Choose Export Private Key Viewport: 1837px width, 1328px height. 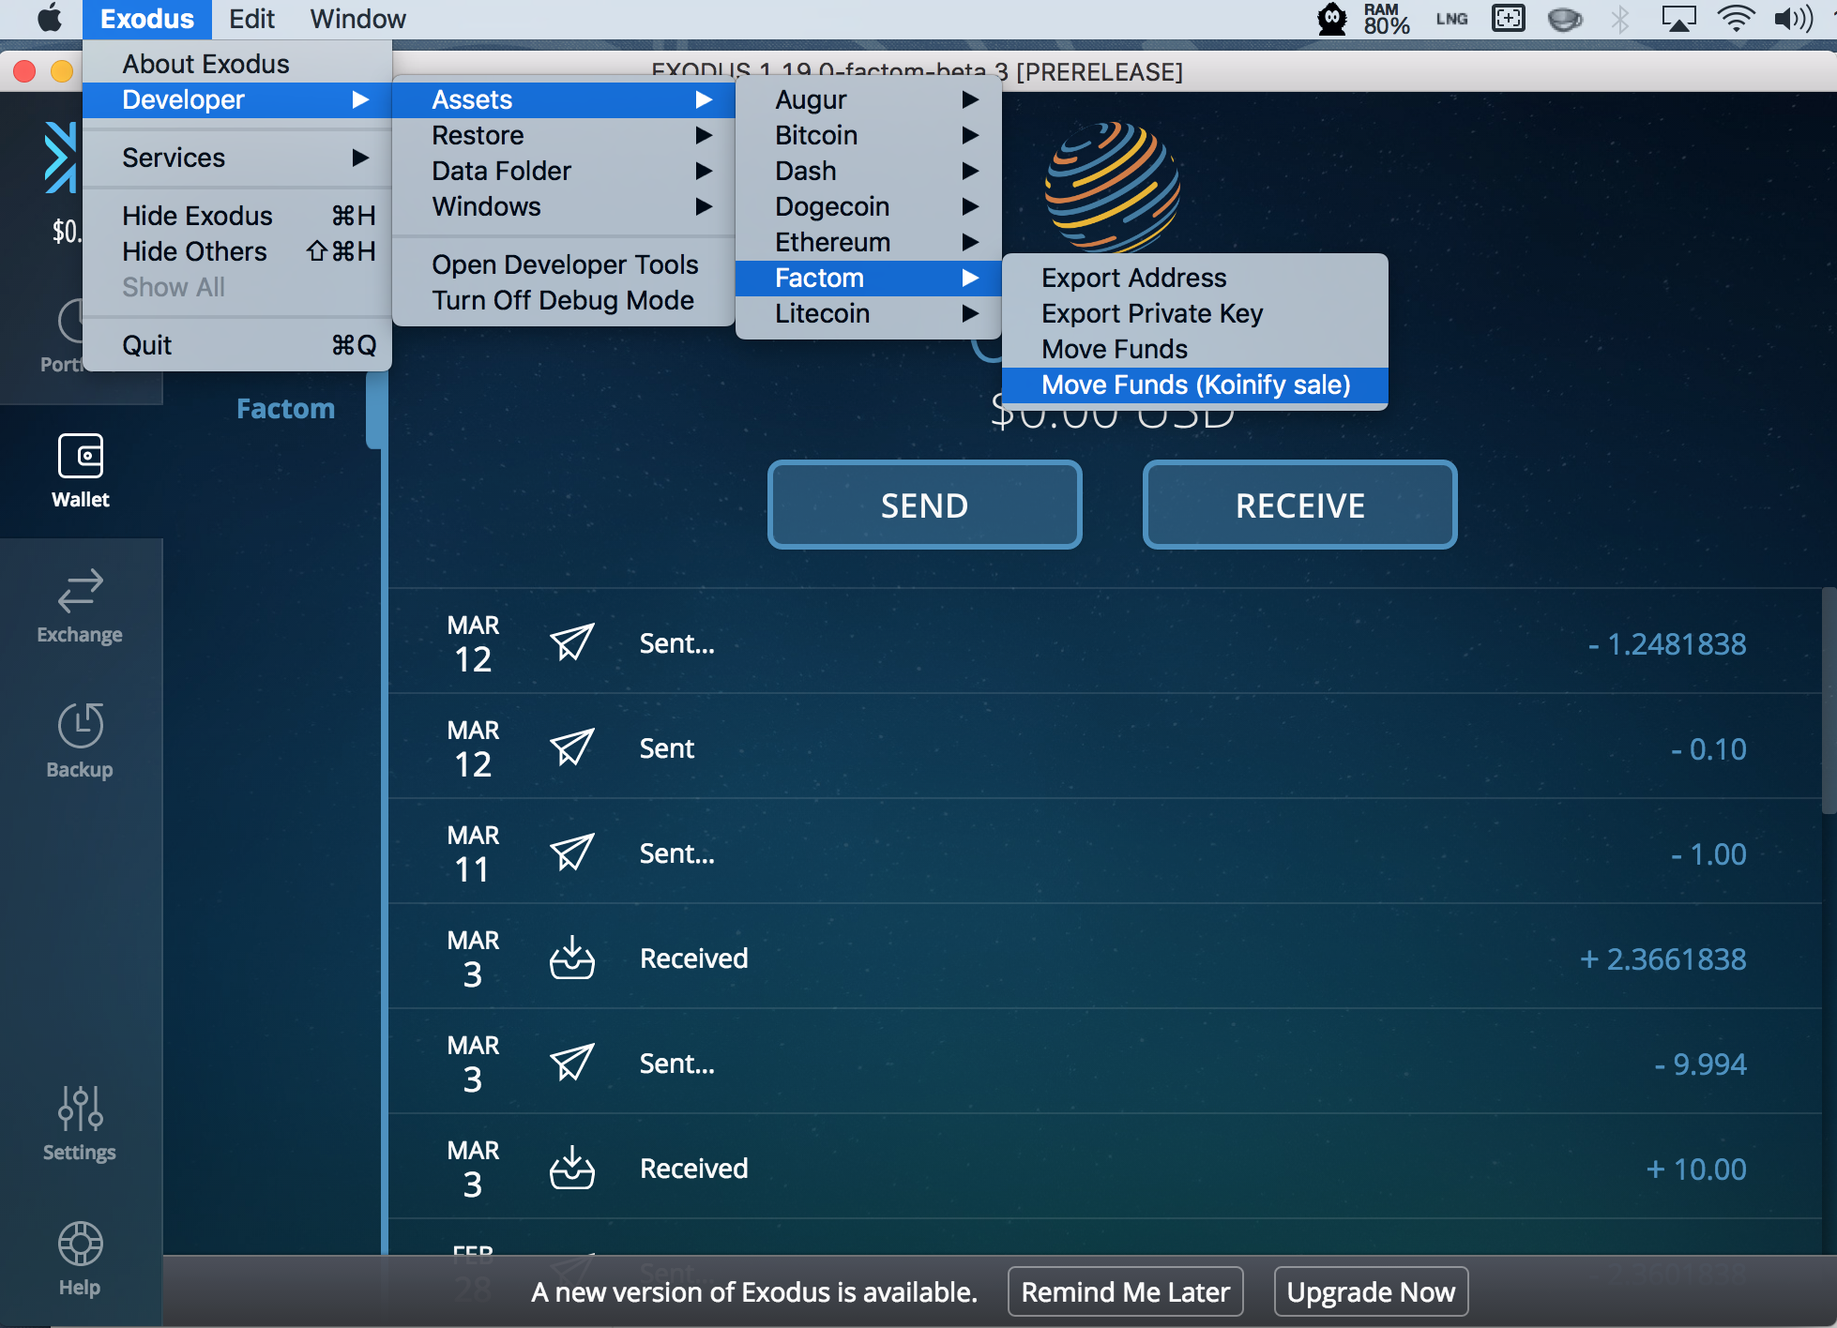pos(1195,313)
